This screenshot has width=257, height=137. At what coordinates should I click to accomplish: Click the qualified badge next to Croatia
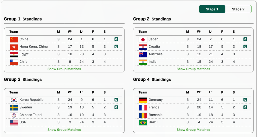click(245, 47)
